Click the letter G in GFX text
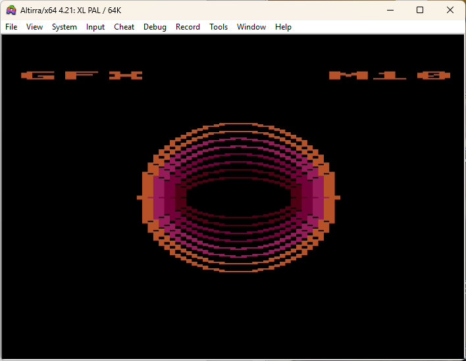This screenshot has width=466, height=361. [x=38, y=76]
